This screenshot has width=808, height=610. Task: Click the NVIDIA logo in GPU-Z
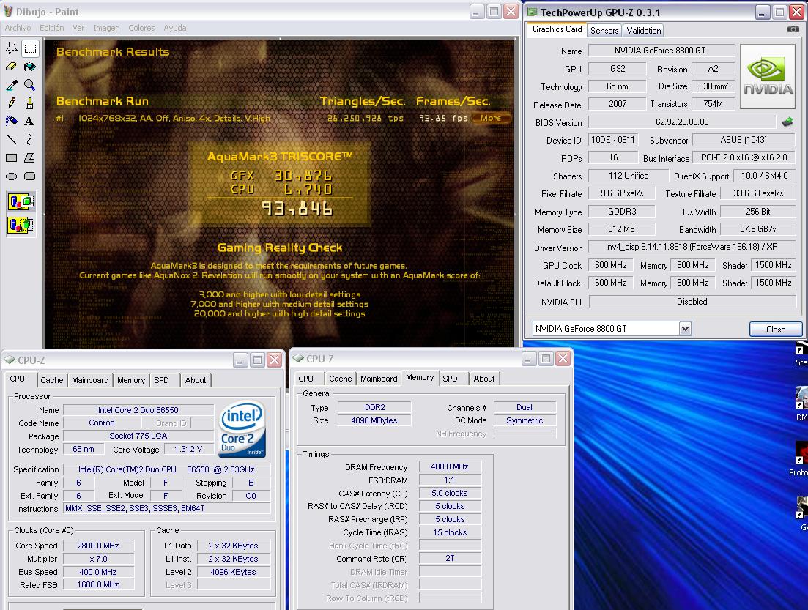[768, 76]
